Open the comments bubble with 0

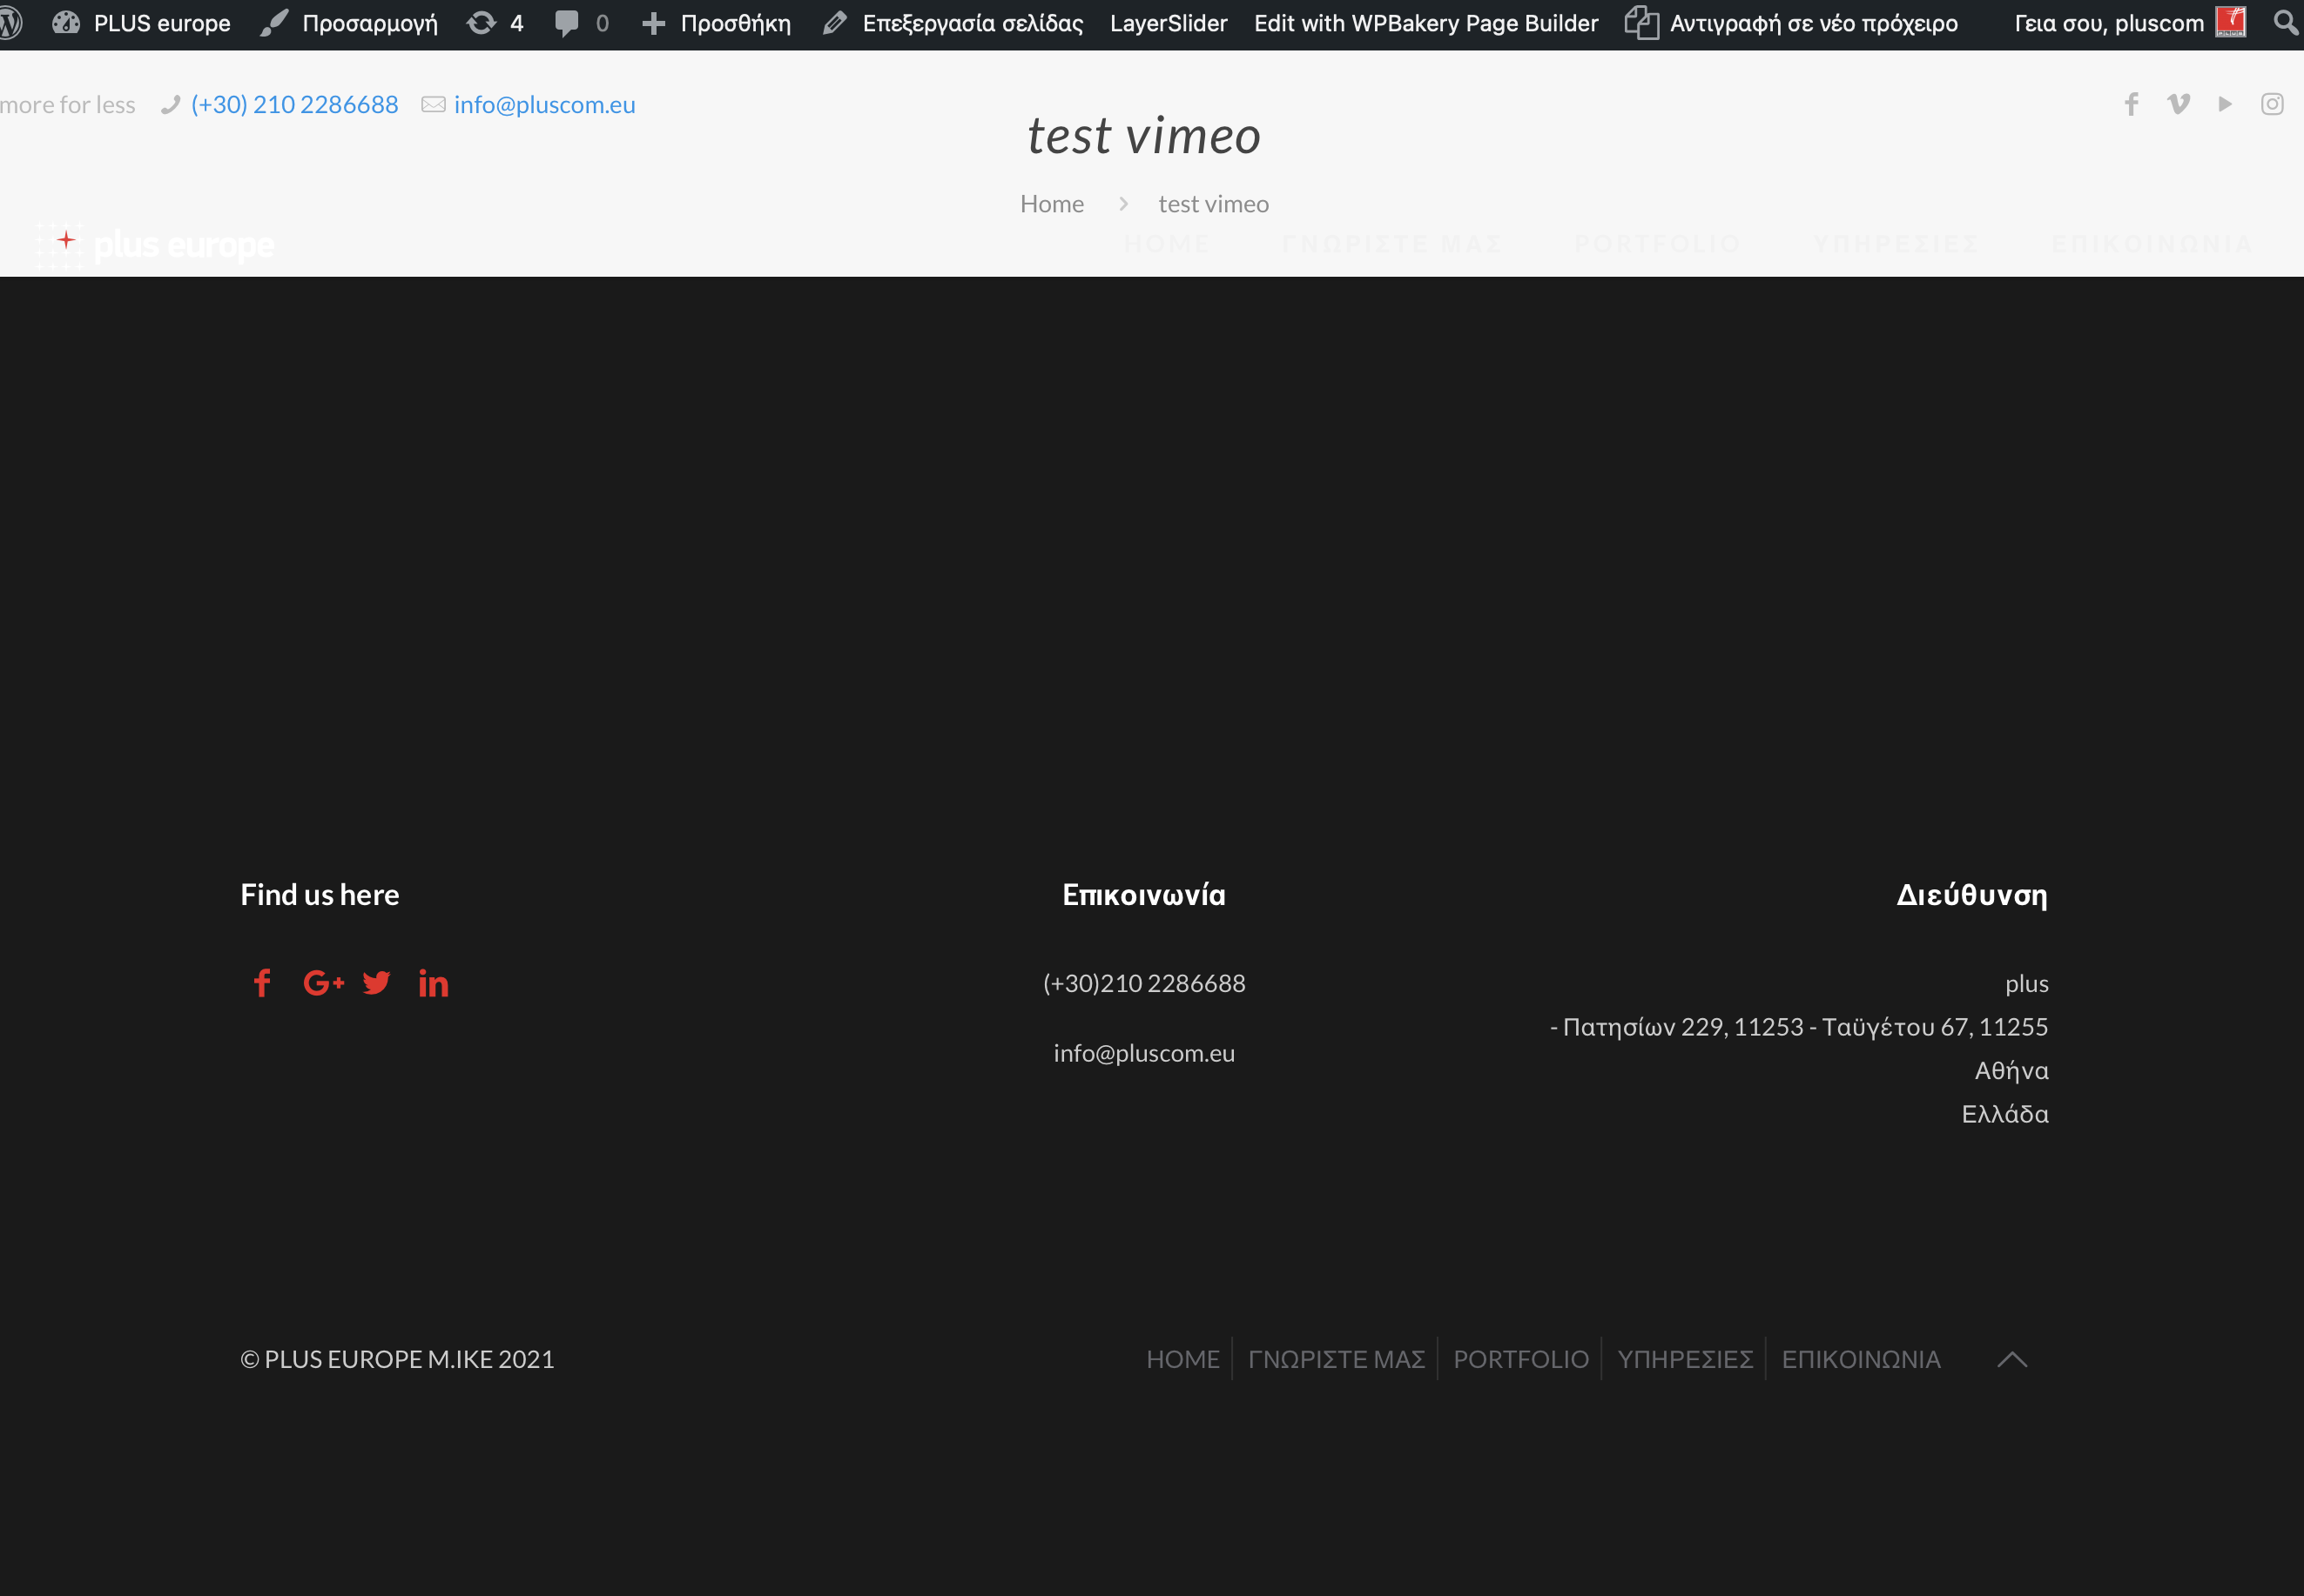point(582,23)
